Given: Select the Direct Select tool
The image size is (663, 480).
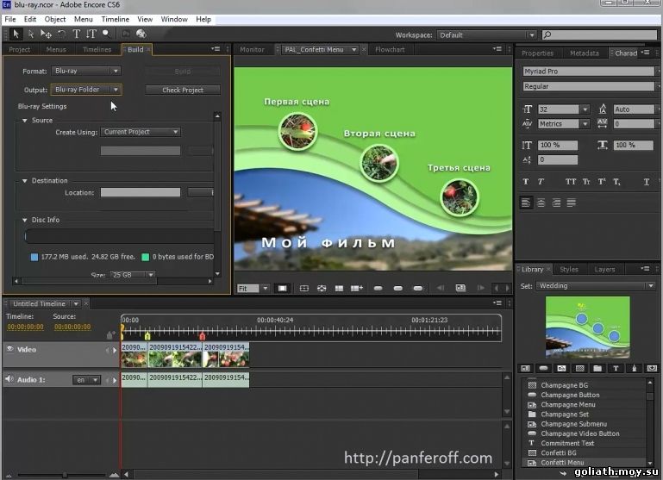Looking at the screenshot, I should [x=31, y=34].
